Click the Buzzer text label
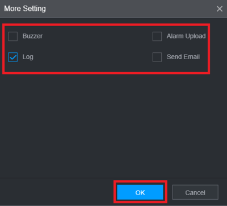227x206 pixels. click(32, 36)
